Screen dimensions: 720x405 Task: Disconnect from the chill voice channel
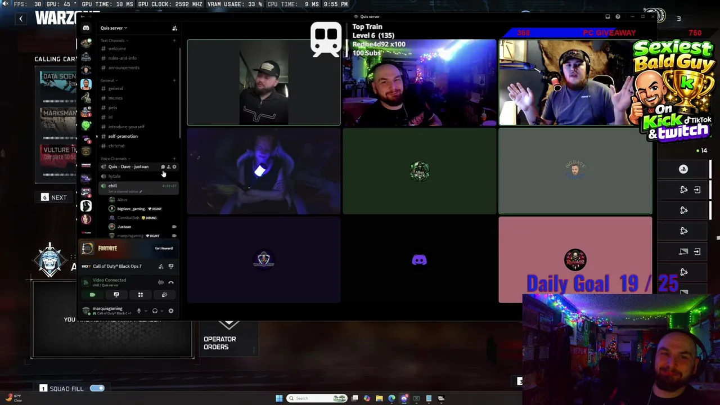(x=171, y=282)
